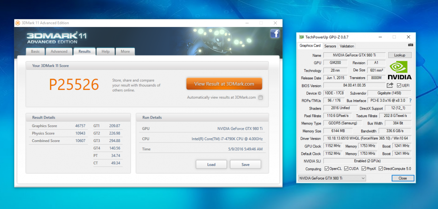
Task: Click the Save button in Run Details
Action: (x=246, y=165)
